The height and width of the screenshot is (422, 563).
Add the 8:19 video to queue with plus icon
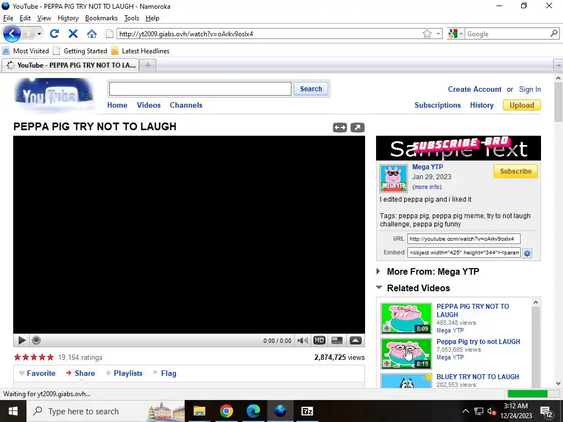pyautogui.click(x=387, y=364)
